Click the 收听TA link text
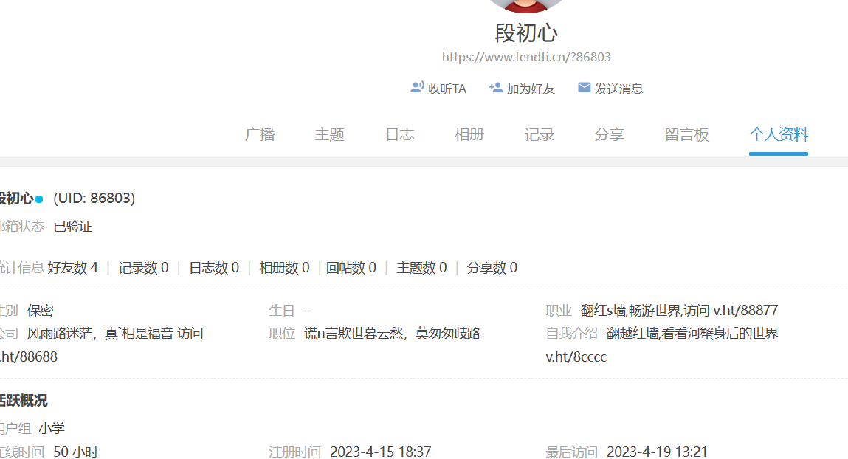This screenshot has width=848, height=459. tap(447, 89)
